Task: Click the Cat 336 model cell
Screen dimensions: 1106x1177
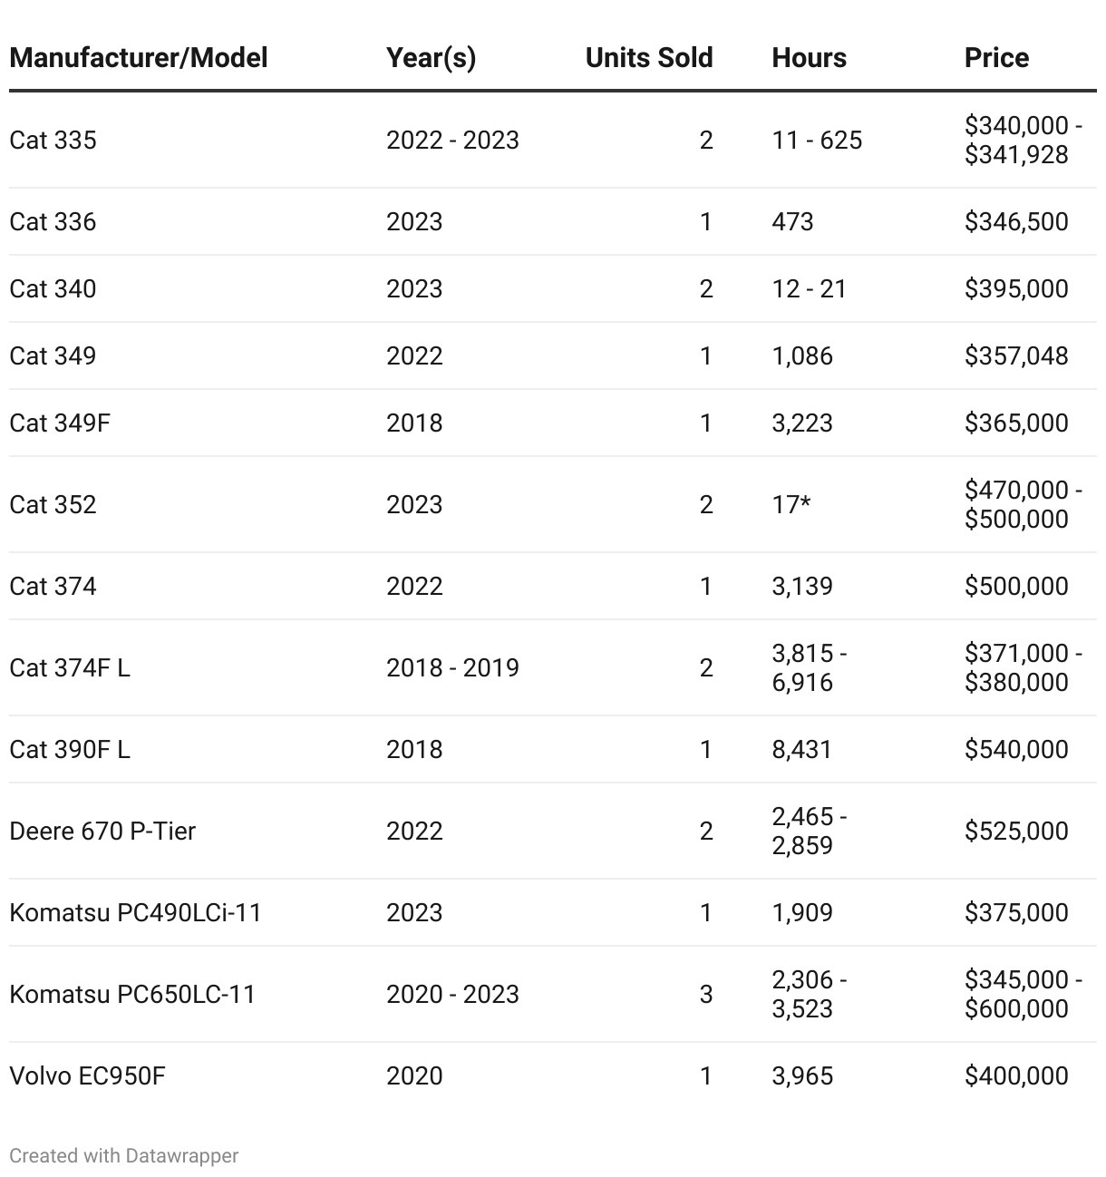Action: tap(53, 221)
